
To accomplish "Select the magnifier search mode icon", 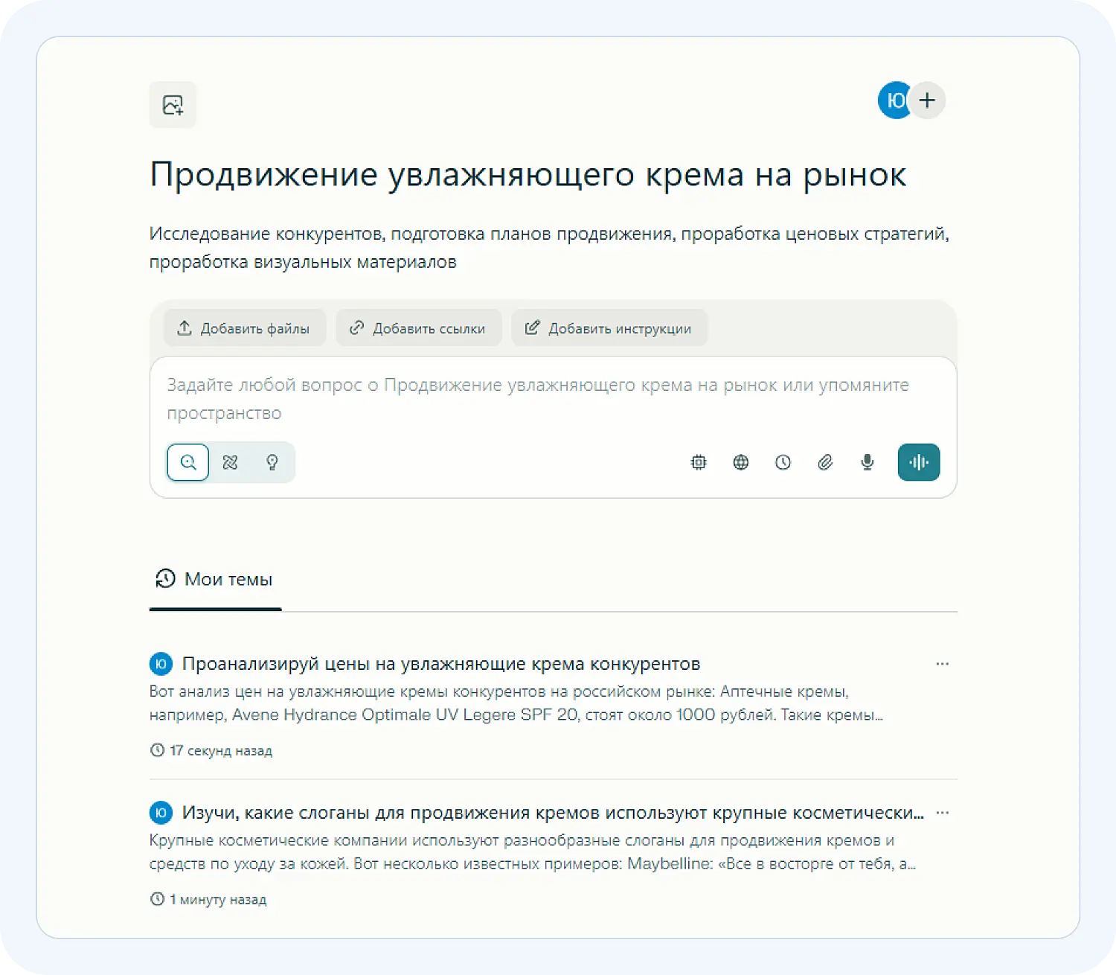I will [x=187, y=462].
